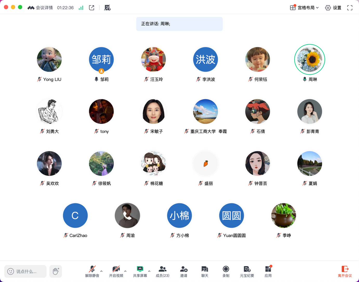Click the pop-out share window icon
The width and height of the screenshot is (359, 282).
point(92,8)
